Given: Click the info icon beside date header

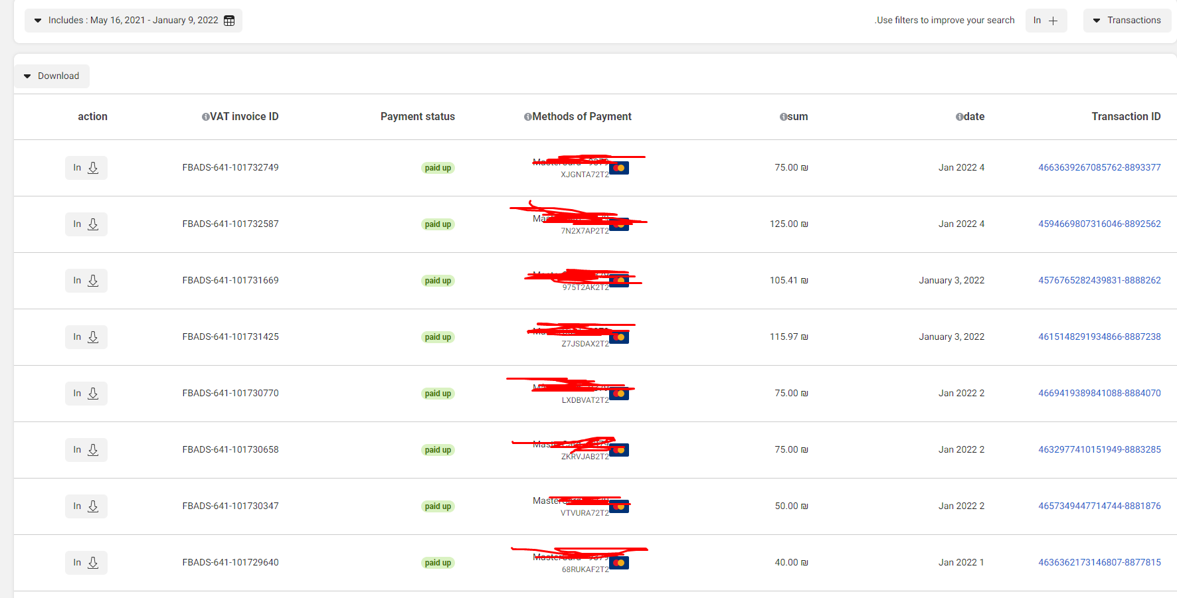Looking at the screenshot, I should click(960, 117).
